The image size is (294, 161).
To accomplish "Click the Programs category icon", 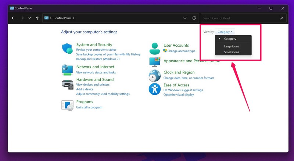I will (67, 105).
